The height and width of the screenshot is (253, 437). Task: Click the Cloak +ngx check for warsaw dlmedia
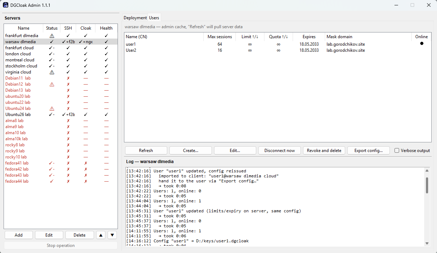coord(86,42)
